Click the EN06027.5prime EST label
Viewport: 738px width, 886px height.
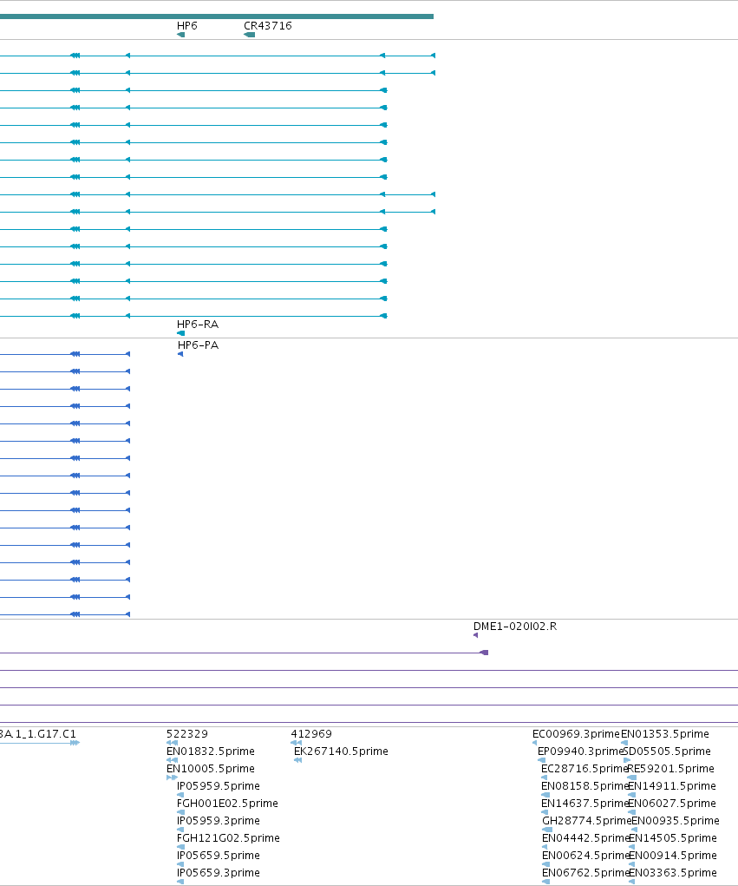[x=672, y=804]
